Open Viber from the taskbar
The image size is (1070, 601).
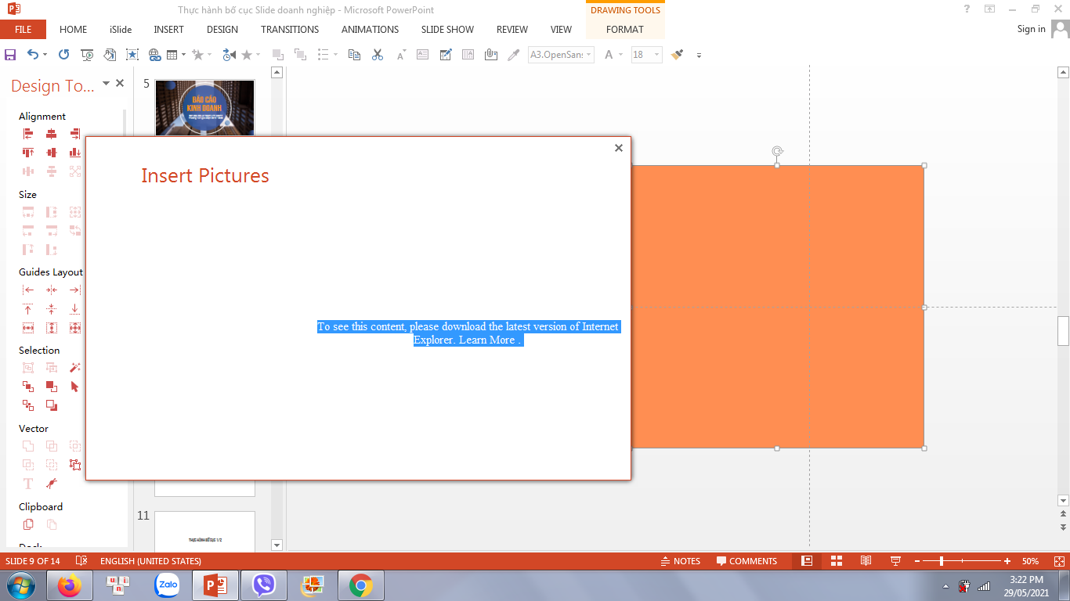[264, 585]
